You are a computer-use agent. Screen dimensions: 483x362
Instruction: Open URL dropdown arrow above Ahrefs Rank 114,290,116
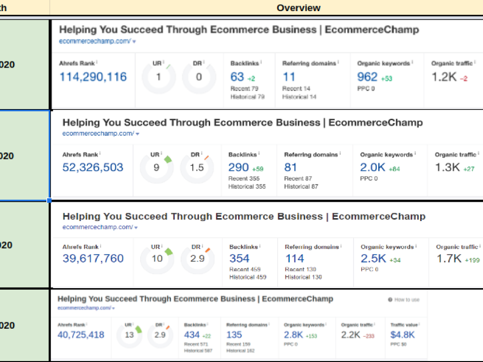[x=134, y=42]
